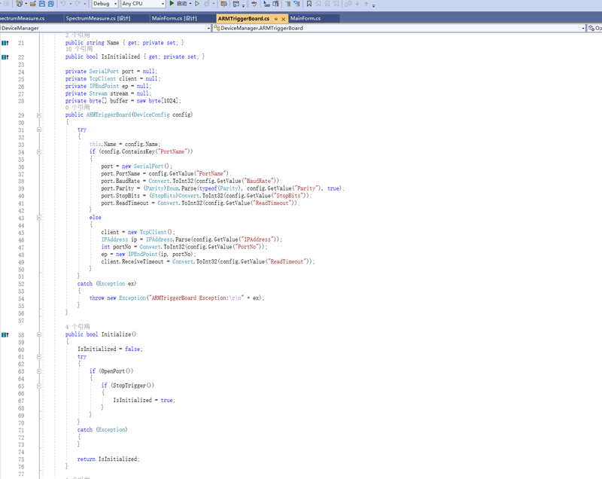Image resolution: width=602 pixels, height=479 pixels.
Task: Click Start Without Debugging outline play icon
Action: pyautogui.click(x=197, y=4)
